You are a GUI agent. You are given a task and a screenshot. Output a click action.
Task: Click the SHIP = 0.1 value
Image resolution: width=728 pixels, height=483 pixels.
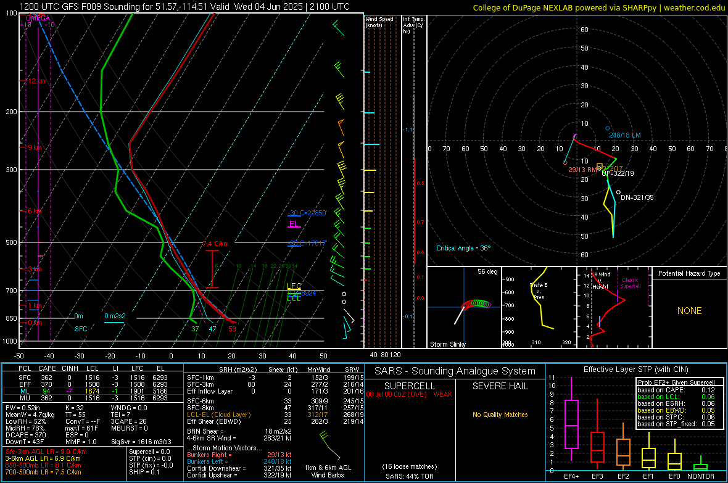[x=144, y=472]
